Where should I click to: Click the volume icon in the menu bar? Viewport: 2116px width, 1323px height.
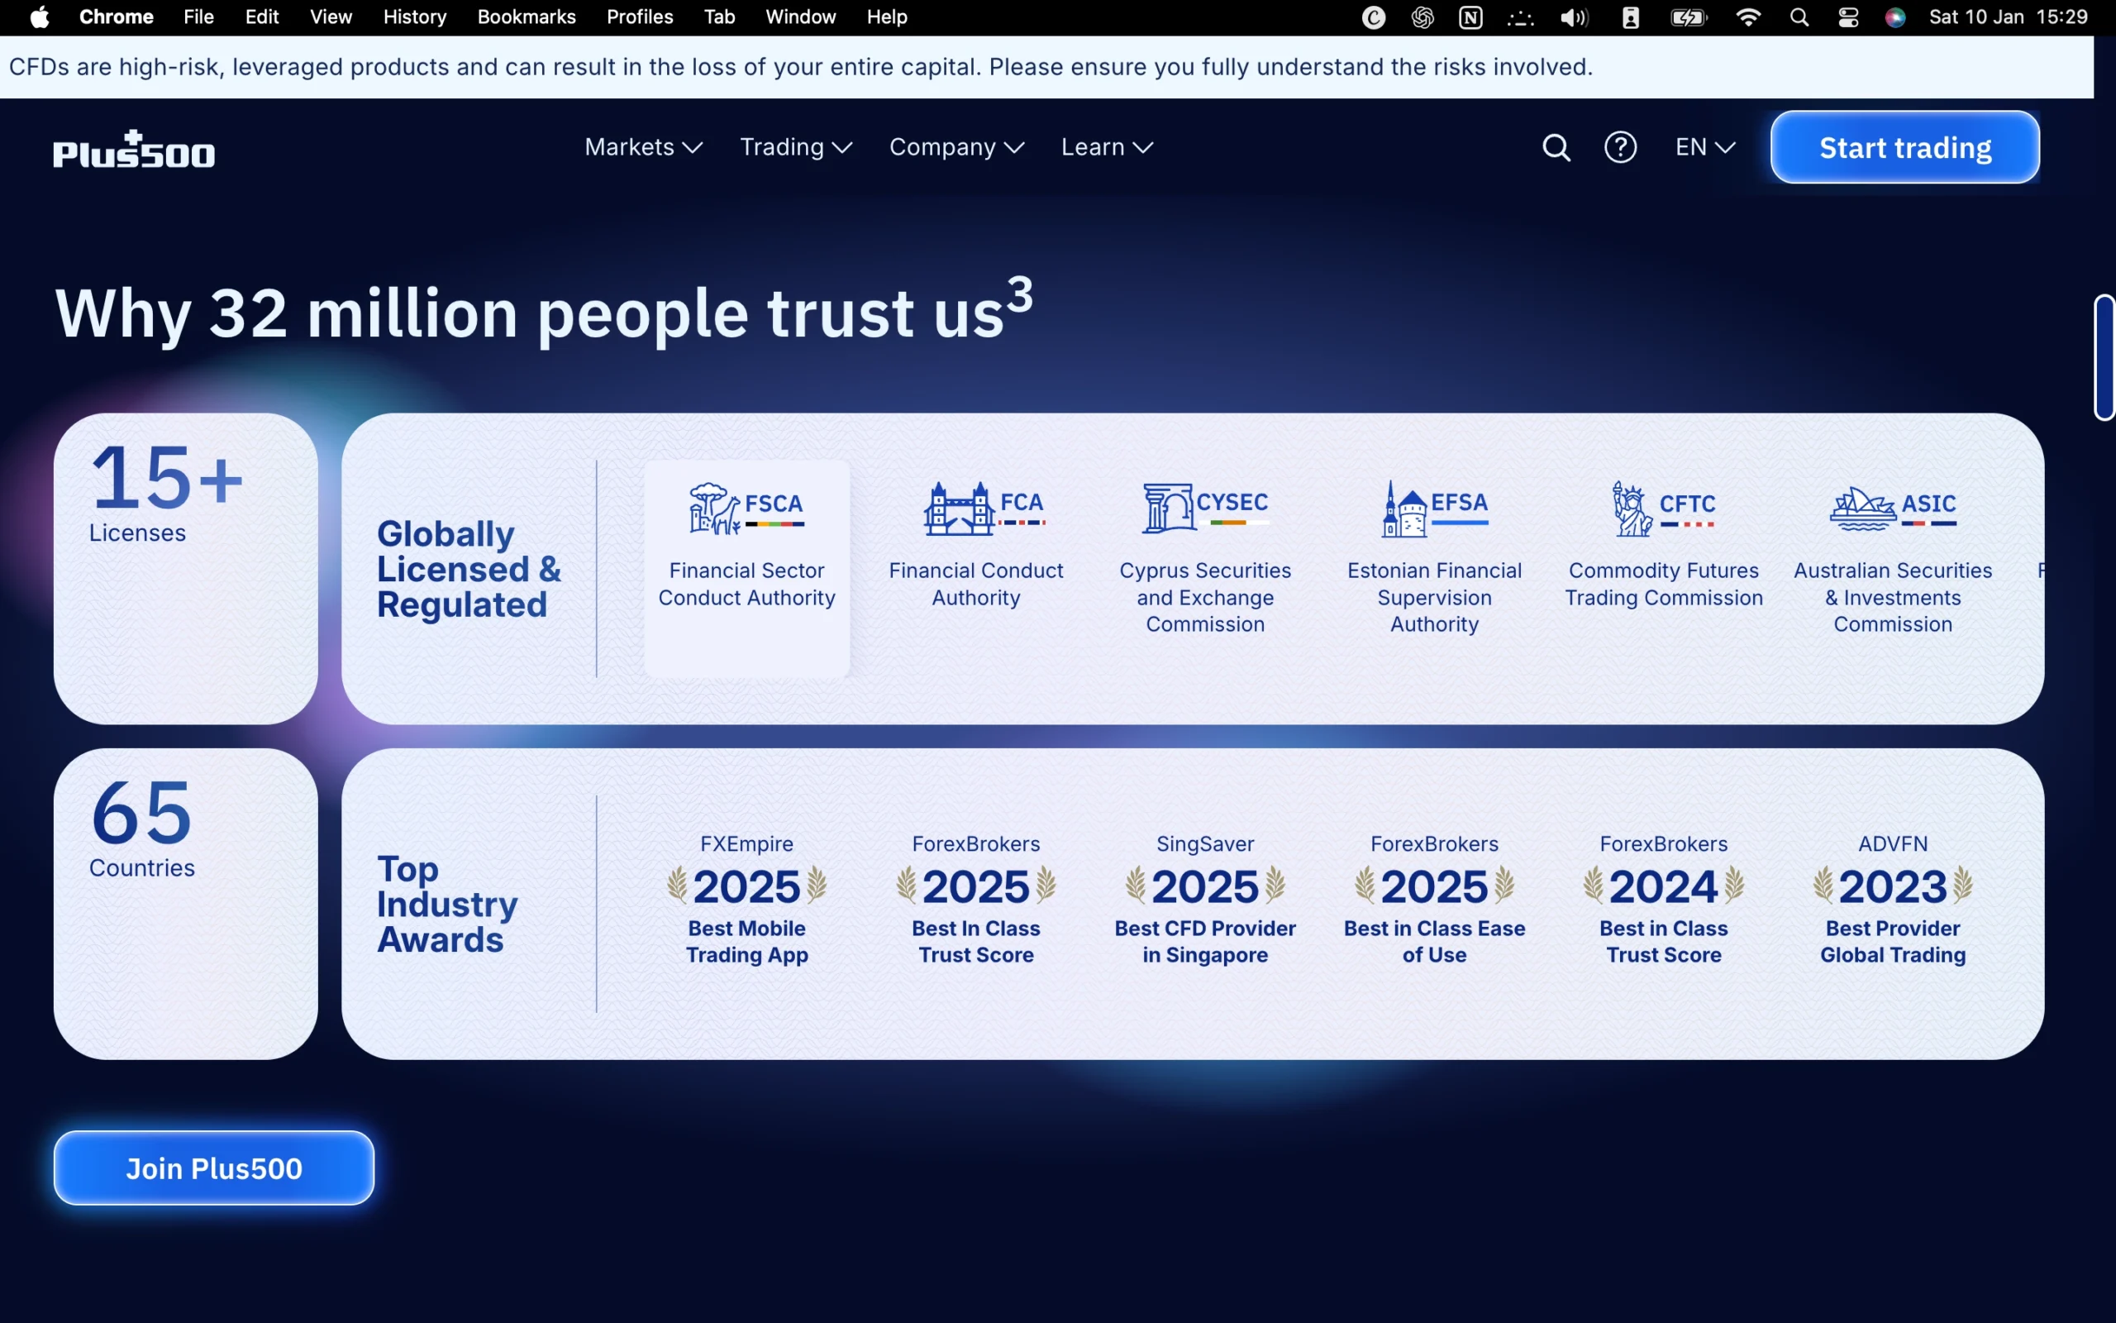1572,17
